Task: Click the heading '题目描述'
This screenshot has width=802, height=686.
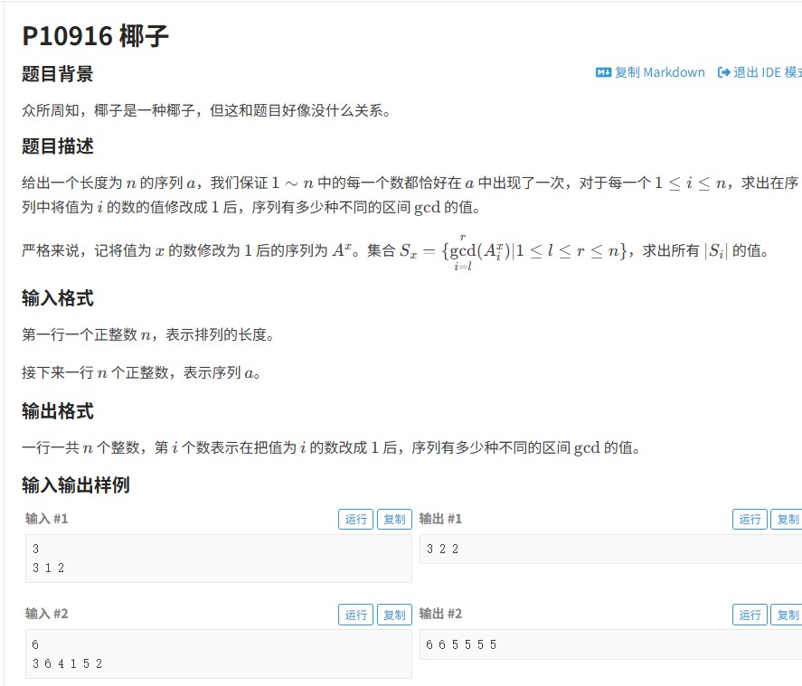Action: pos(57,146)
